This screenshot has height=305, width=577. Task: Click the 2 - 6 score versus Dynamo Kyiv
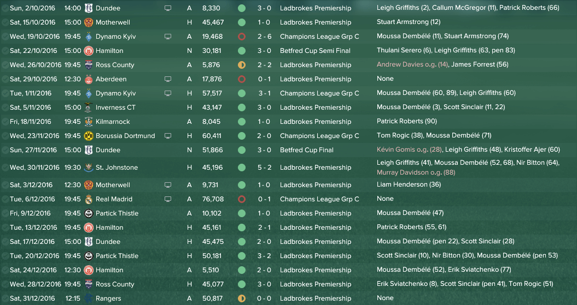point(264,37)
